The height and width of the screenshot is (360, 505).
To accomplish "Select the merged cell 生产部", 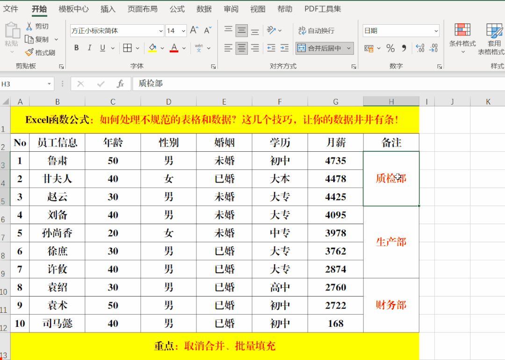I will [391, 242].
